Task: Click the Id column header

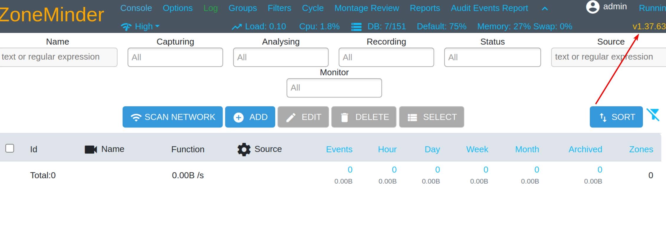Action: click(x=34, y=149)
